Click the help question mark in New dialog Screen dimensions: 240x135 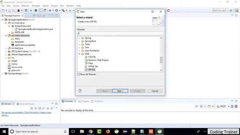pos(80,91)
